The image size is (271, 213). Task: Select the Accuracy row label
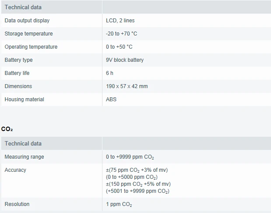point(15,170)
